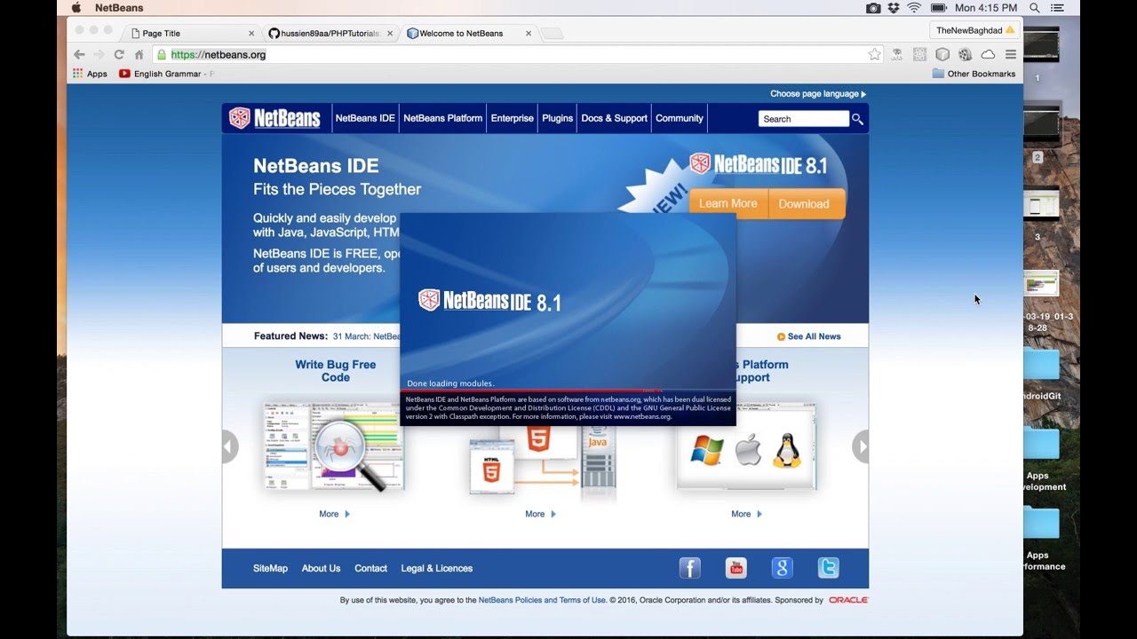Go back with browser back arrow

[79, 55]
